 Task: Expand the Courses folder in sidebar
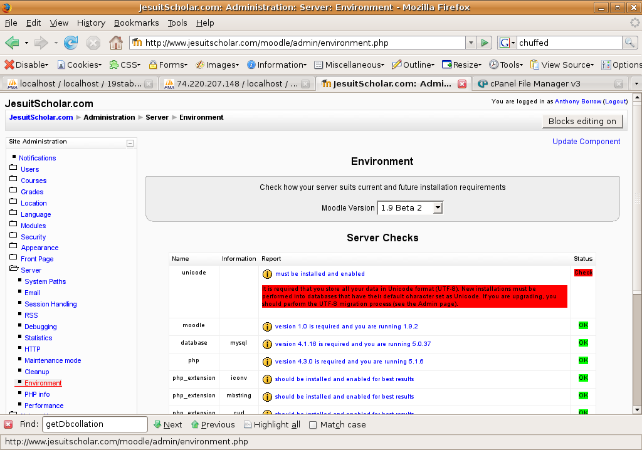[x=14, y=179]
